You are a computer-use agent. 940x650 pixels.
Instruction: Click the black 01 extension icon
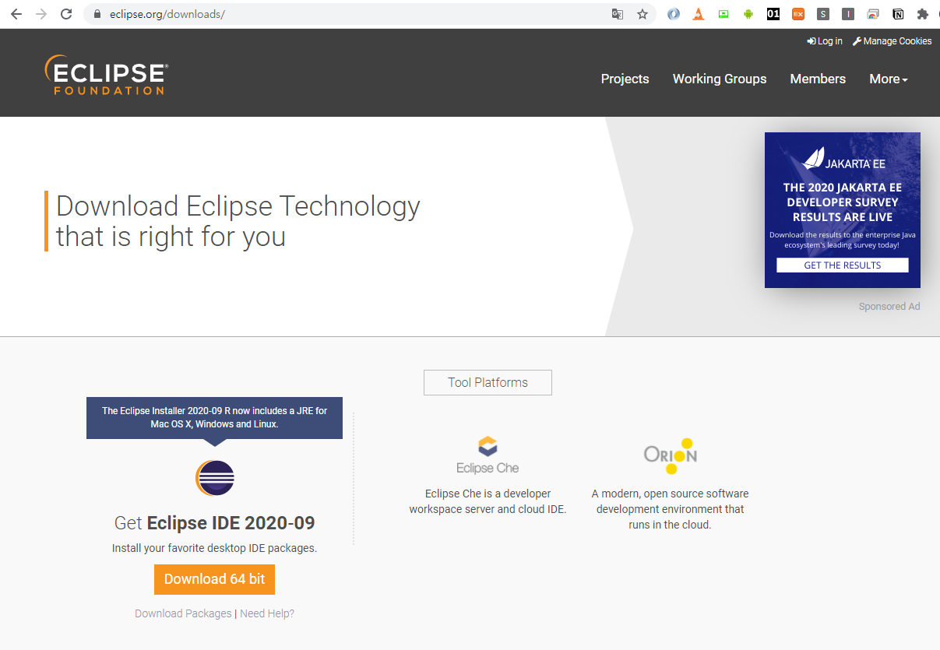773,14
